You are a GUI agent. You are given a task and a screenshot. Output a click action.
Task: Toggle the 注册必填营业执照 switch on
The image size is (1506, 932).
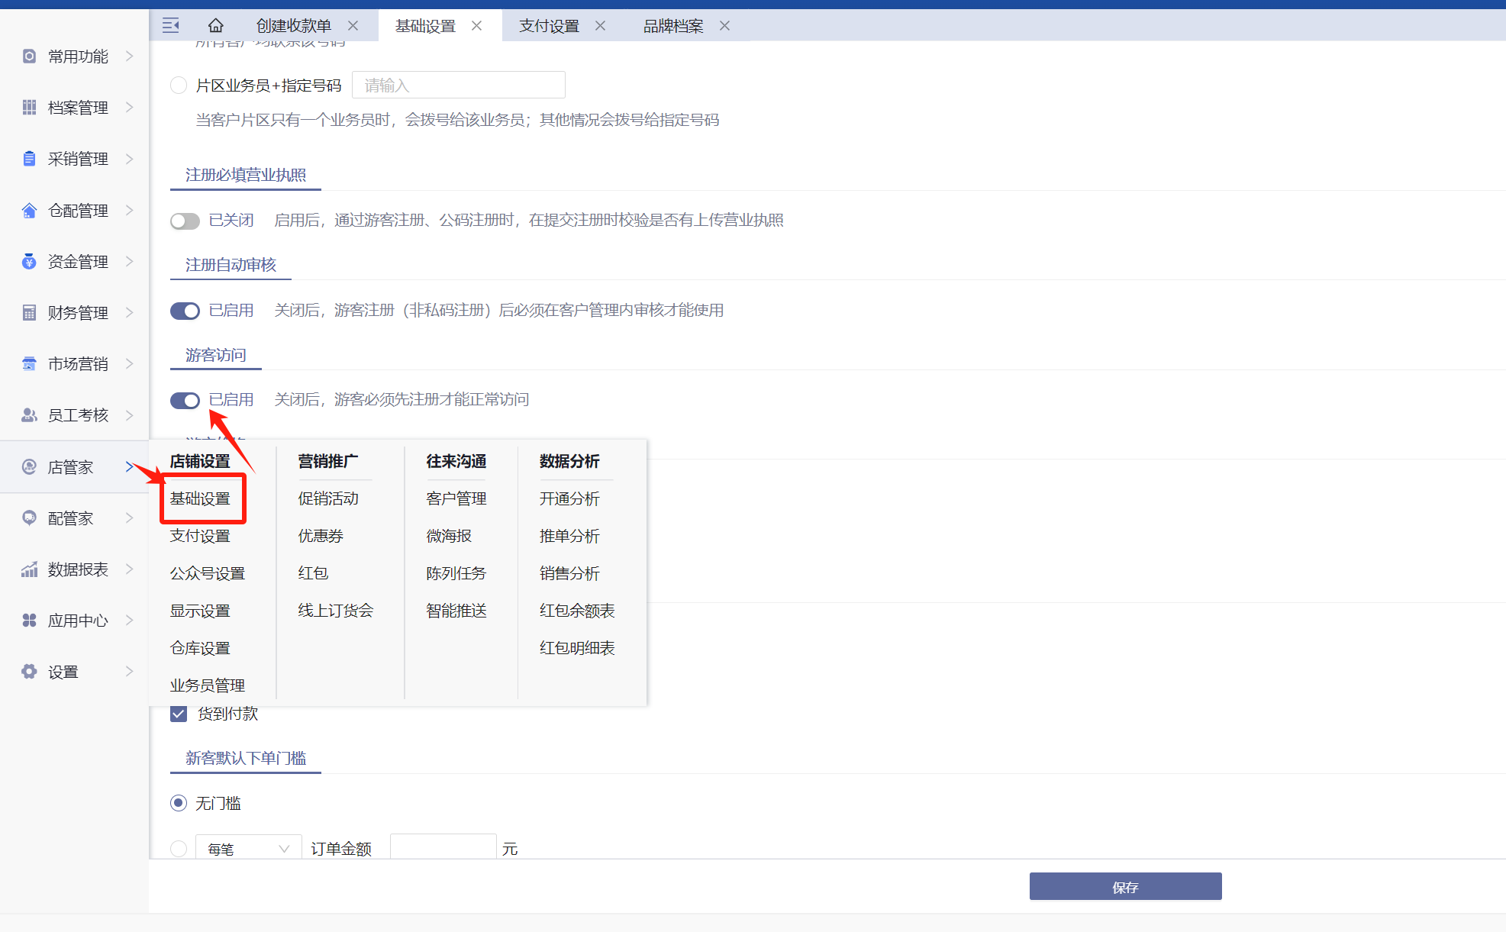point(185,221)
